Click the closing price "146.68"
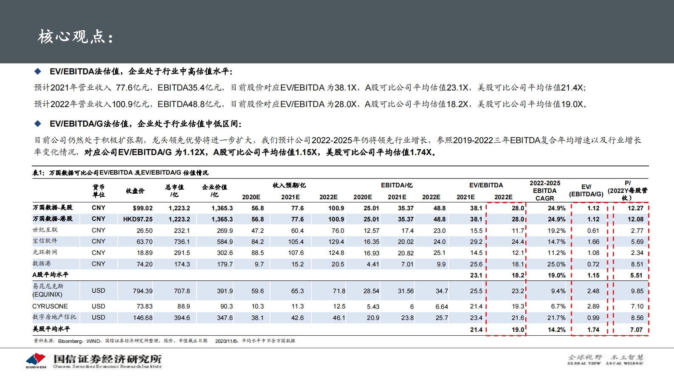674x379 pixels. coord(143,318)
